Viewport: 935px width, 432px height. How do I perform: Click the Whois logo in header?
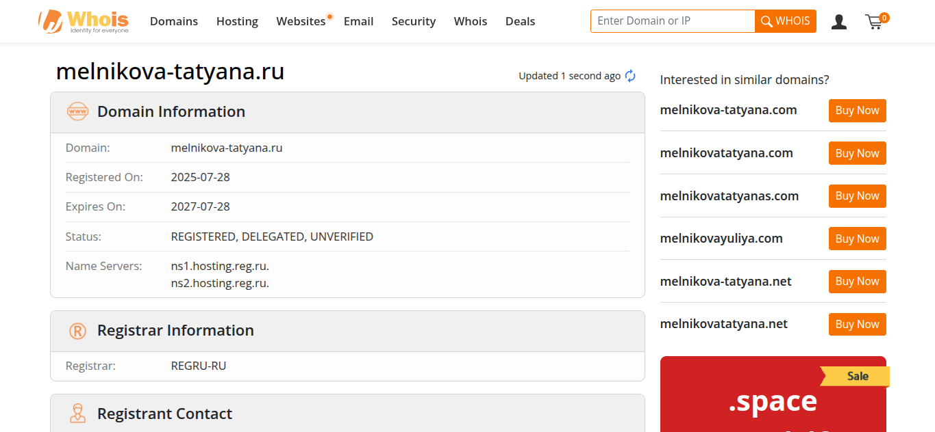click(84, 21)
